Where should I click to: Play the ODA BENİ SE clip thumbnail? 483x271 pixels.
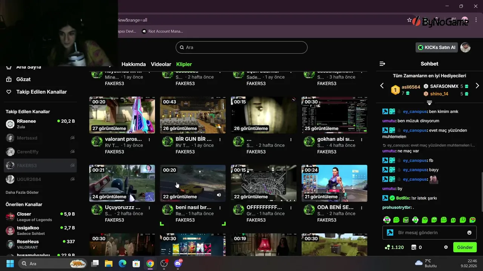pos(334,183)
